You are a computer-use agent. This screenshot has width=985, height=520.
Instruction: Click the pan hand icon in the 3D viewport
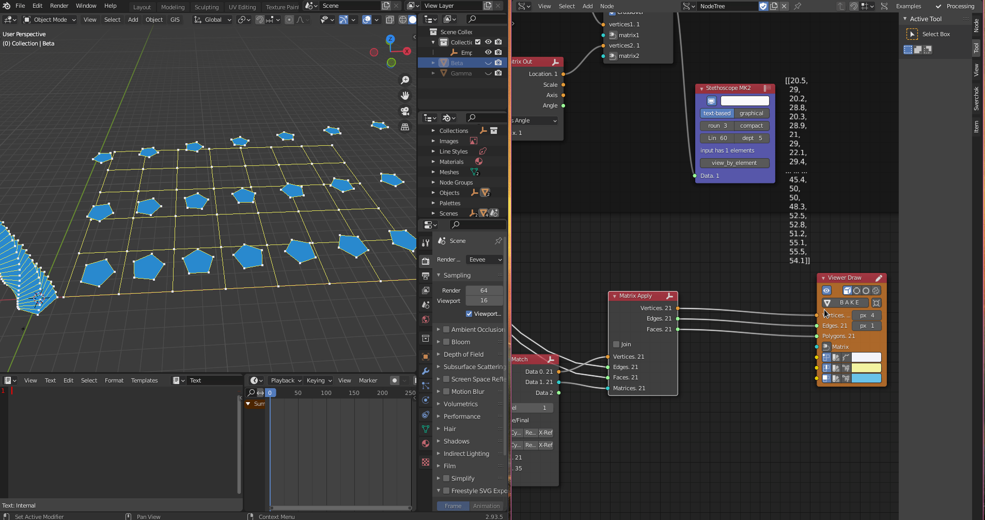pyautogui.click(x=405, y=96)
